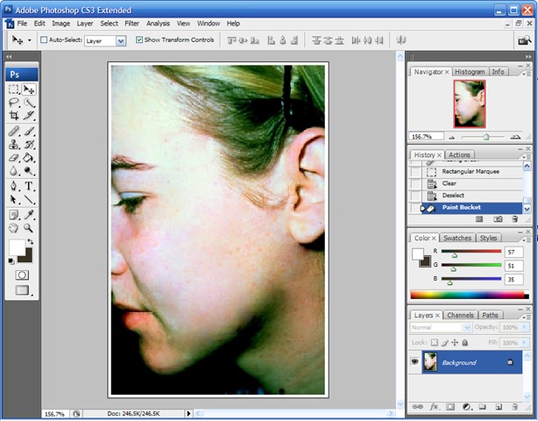Viewport: 538px width, 421px height.
Task: Select the Quick Selection tool
Action: pos(29,103)
